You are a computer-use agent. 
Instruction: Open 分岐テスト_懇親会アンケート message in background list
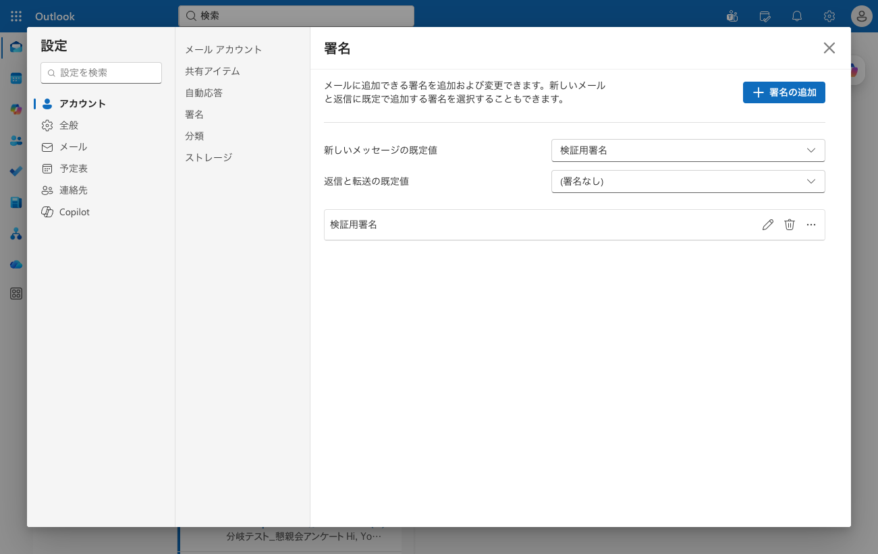point(304,536)
